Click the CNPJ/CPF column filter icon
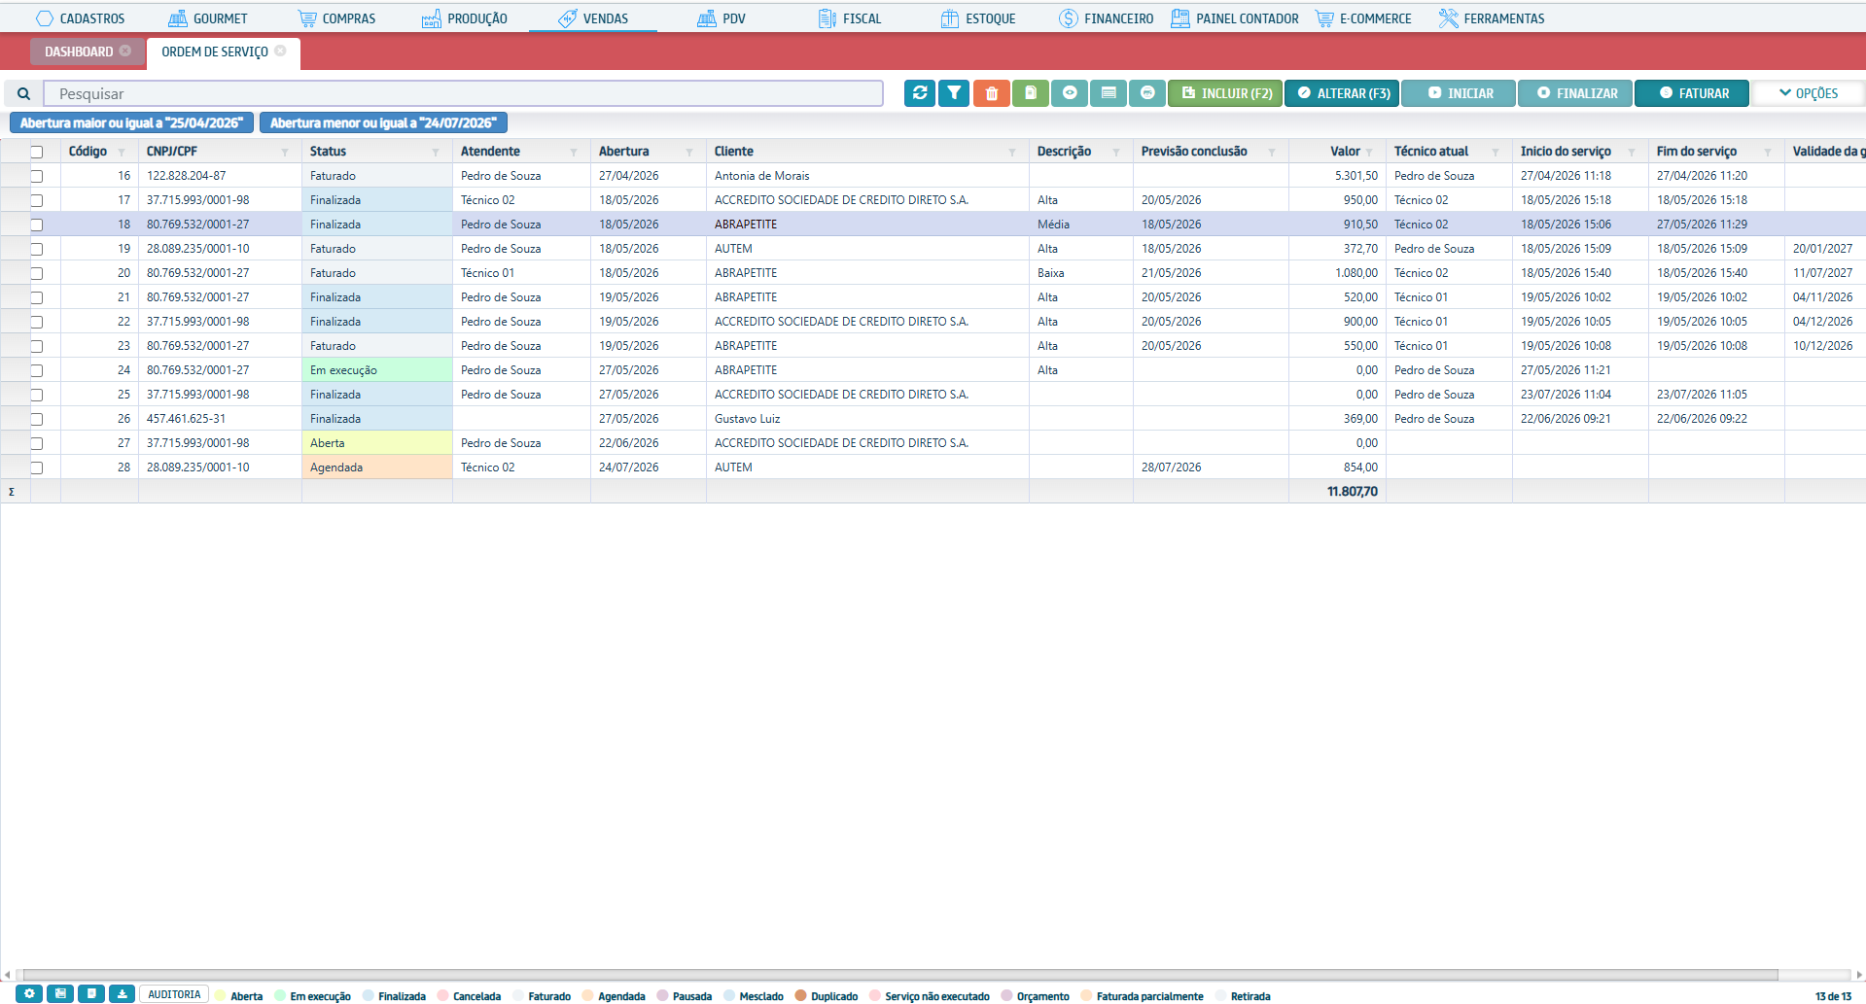 tap(285, 152)
